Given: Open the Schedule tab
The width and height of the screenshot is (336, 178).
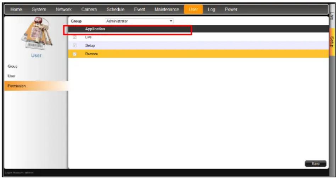Looking at the screenshot, I should click(115, 10).
